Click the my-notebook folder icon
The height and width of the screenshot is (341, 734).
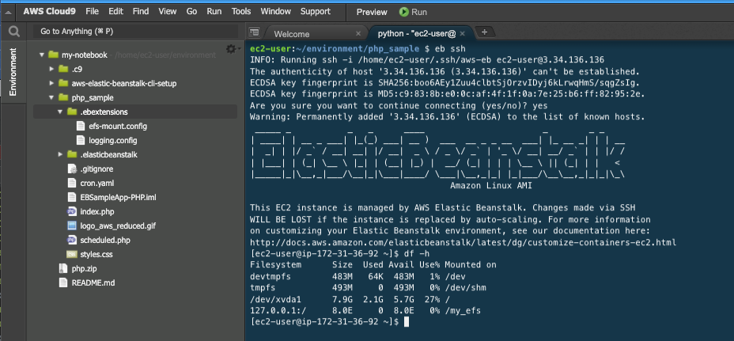coord(53,55)
